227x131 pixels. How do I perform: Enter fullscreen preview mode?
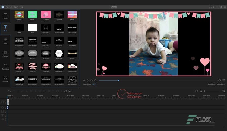coord(223,80)
